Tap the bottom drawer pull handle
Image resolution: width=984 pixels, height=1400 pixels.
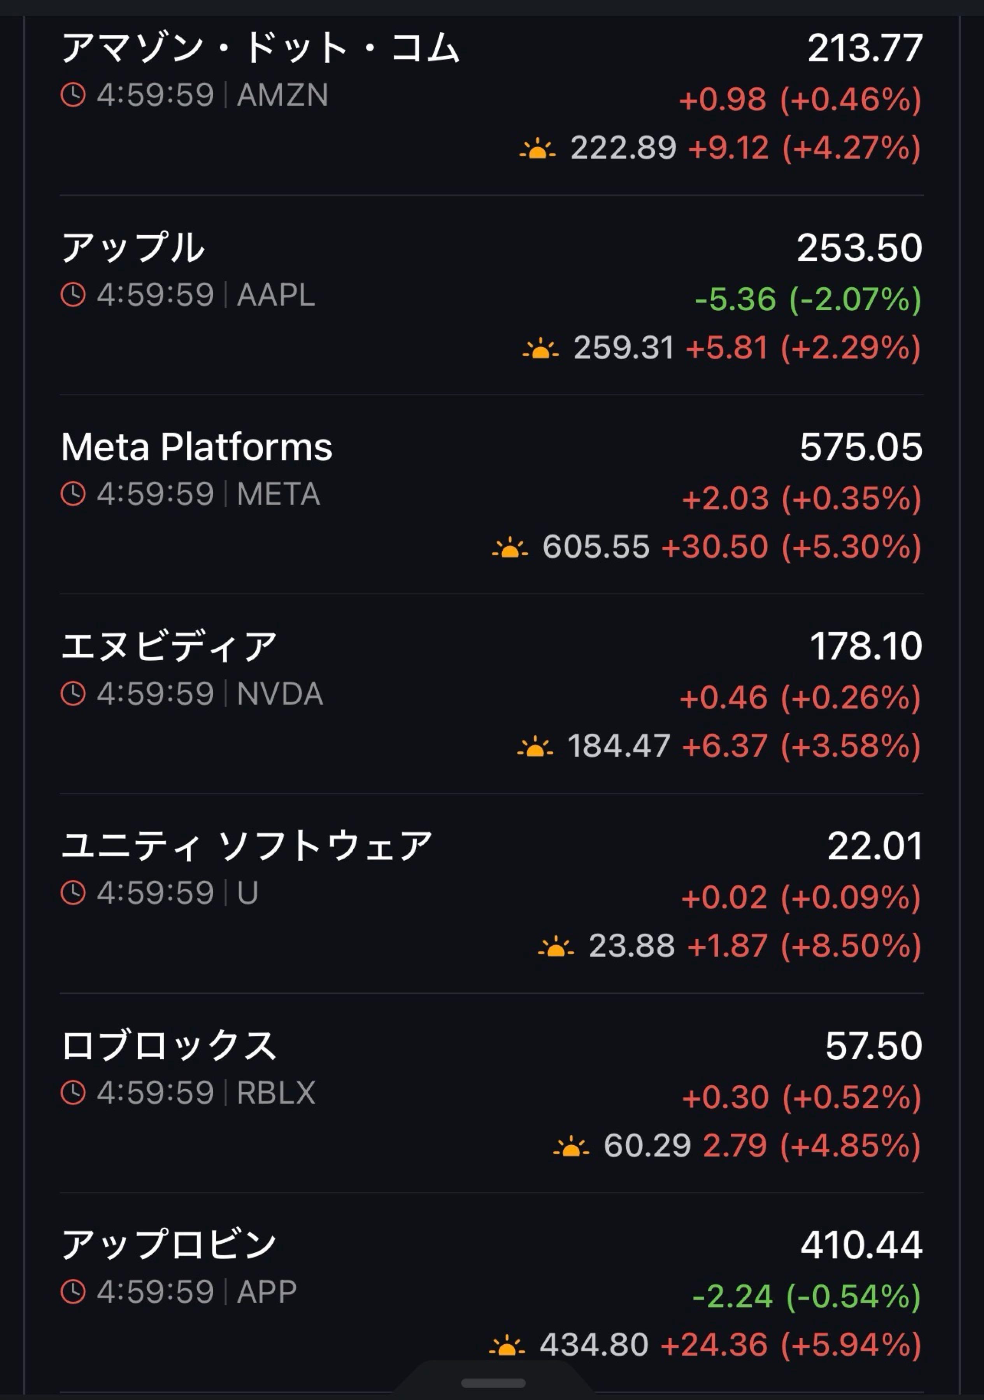pos(493,1383)
